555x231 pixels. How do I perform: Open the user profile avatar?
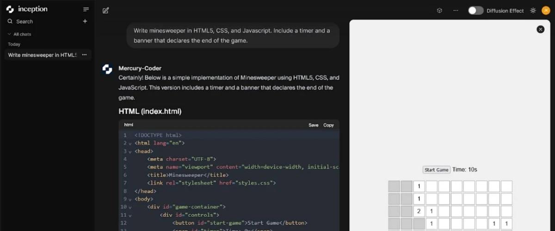pos(545,11)
